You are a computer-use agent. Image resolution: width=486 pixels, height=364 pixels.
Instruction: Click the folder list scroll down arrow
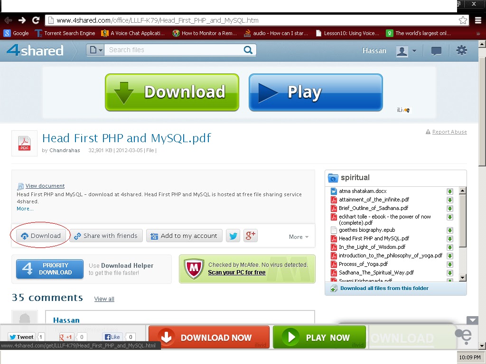(x=462, y=278)
